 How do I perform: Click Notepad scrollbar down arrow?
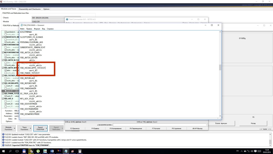220,116
